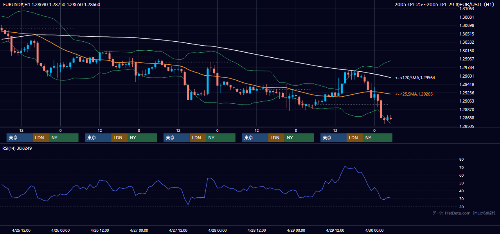Click price level 1.28505 on the axis

tap(466, 126)
